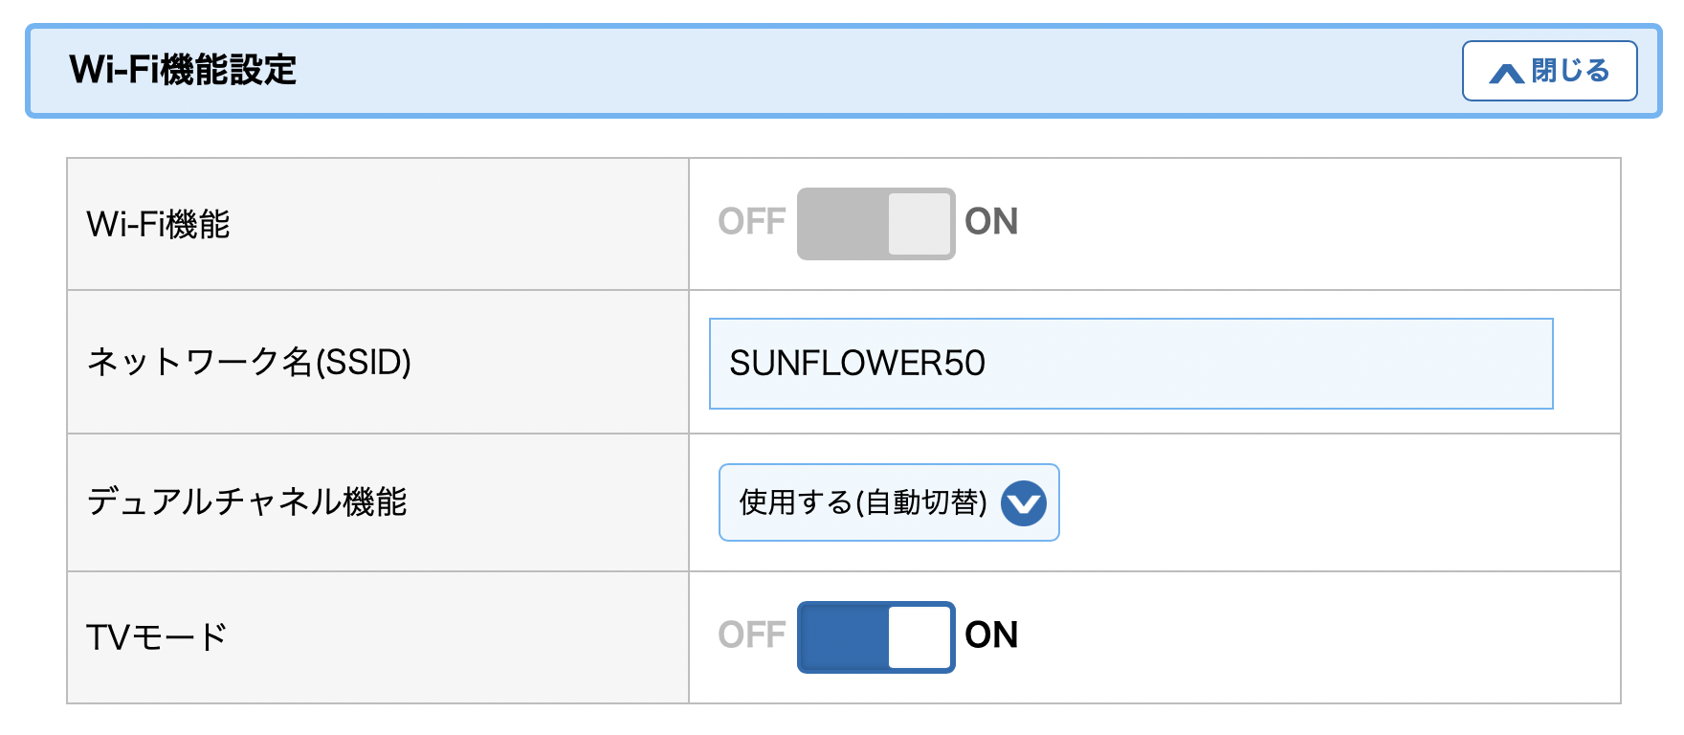Select the OFF label next to TVモード switch

(751, 635)
